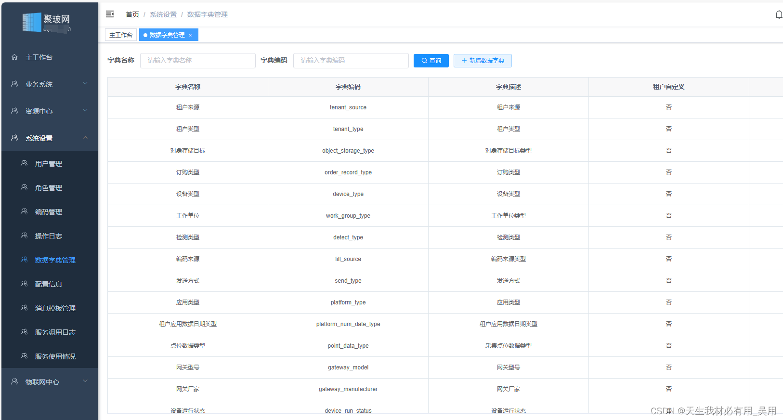Screen dimensions: 783x420
Task: Click the icon beside 物联网中心
Action: (14, 381)
